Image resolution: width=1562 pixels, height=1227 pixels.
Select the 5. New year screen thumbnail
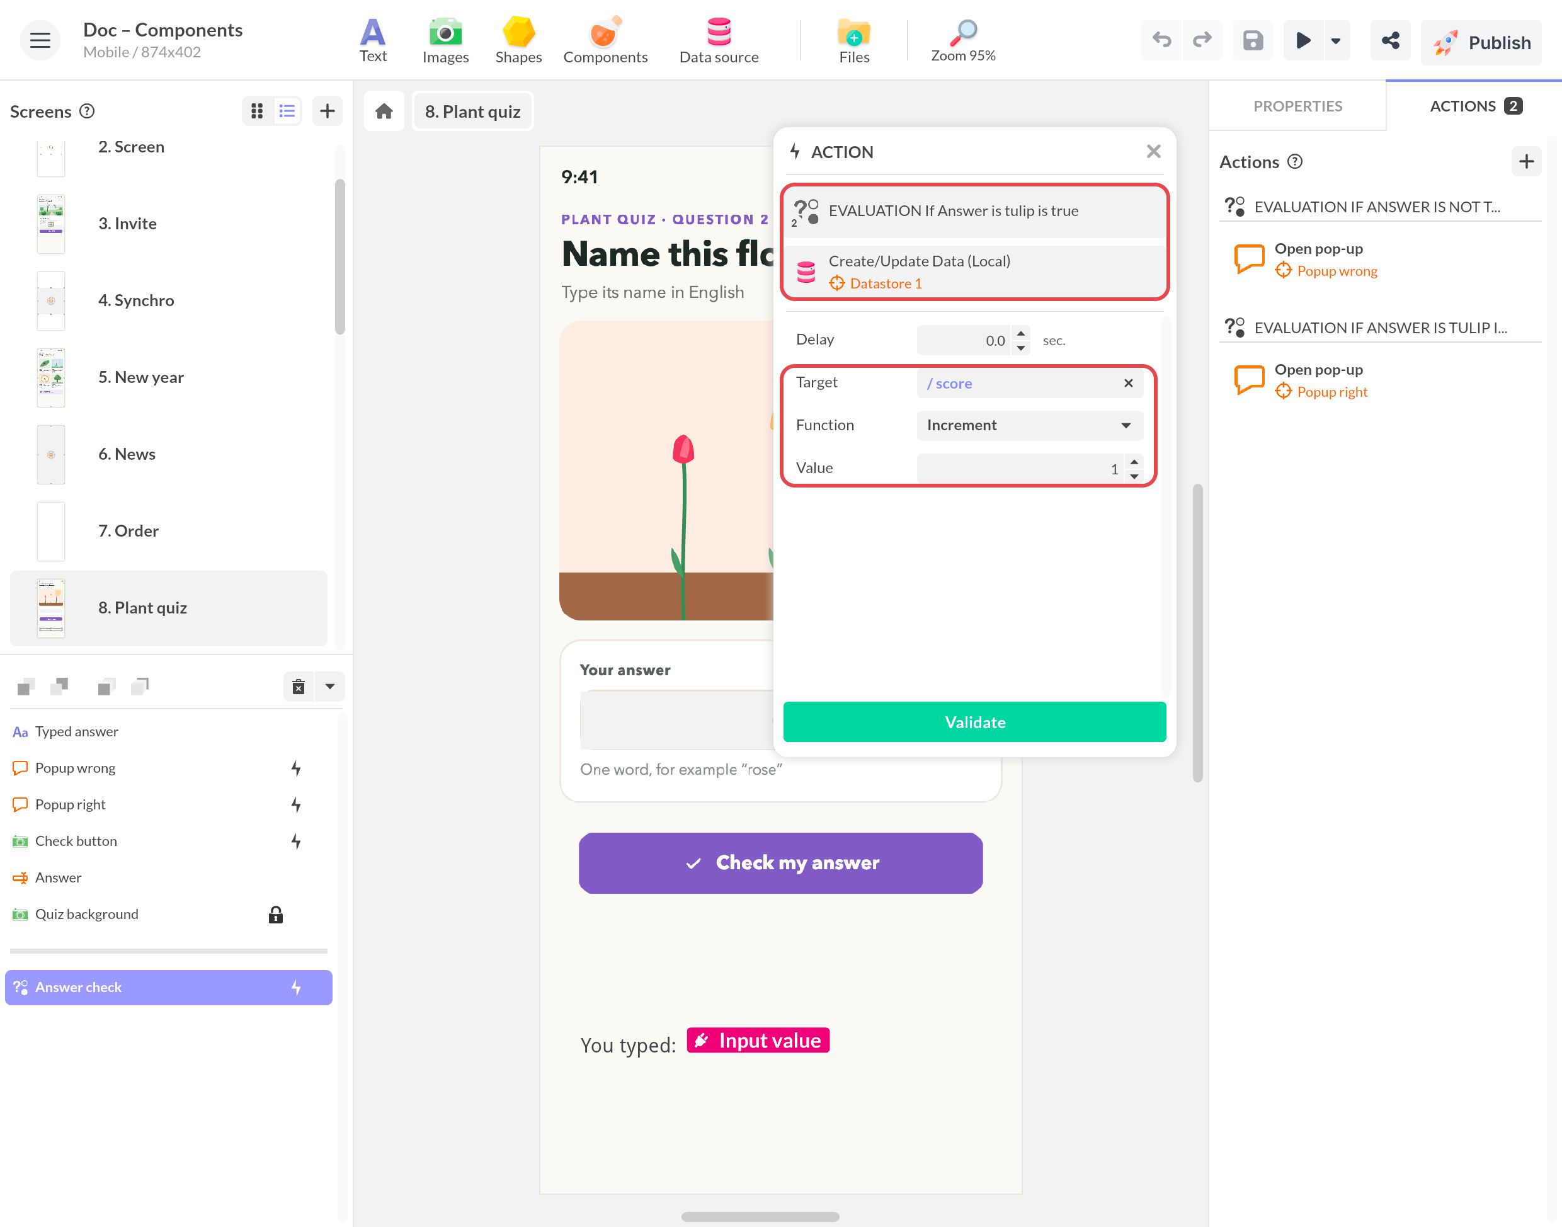tap(51, 378)
